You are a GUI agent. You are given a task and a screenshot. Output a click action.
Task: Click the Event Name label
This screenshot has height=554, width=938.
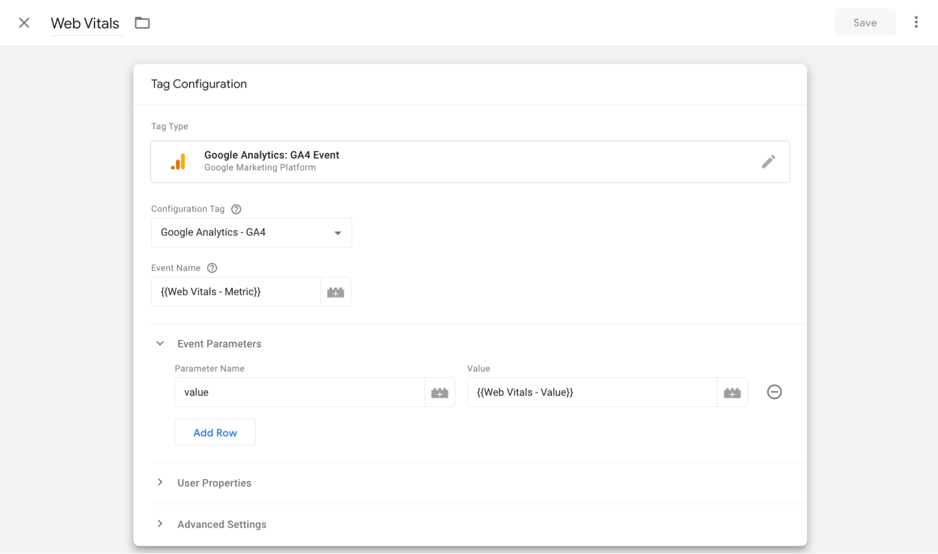(175, 268)
